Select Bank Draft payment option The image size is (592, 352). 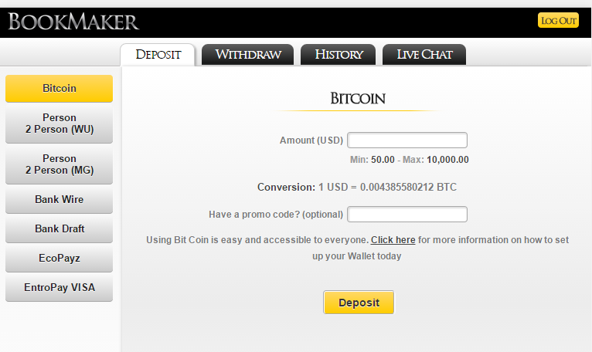pyautogui.click(x=60, y=229)
